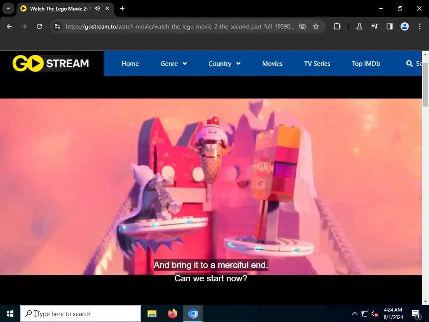Click scrollbar up arrow

click(425, 55)
